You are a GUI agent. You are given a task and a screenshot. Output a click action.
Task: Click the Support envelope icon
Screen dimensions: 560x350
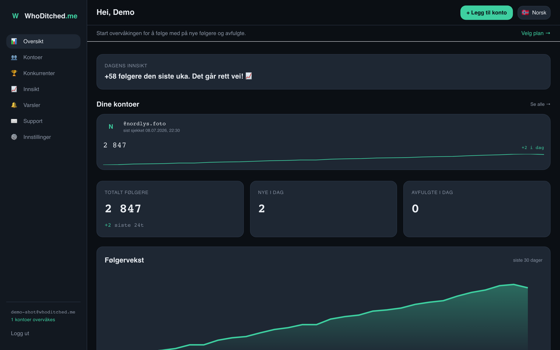pyautogui.click(x=14, y=121)
